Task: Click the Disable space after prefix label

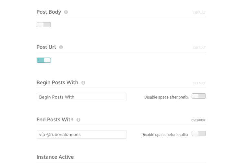Action: click(166, 97)
